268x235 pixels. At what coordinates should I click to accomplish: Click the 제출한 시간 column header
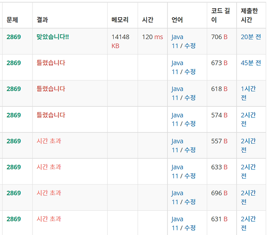(249, 15)
